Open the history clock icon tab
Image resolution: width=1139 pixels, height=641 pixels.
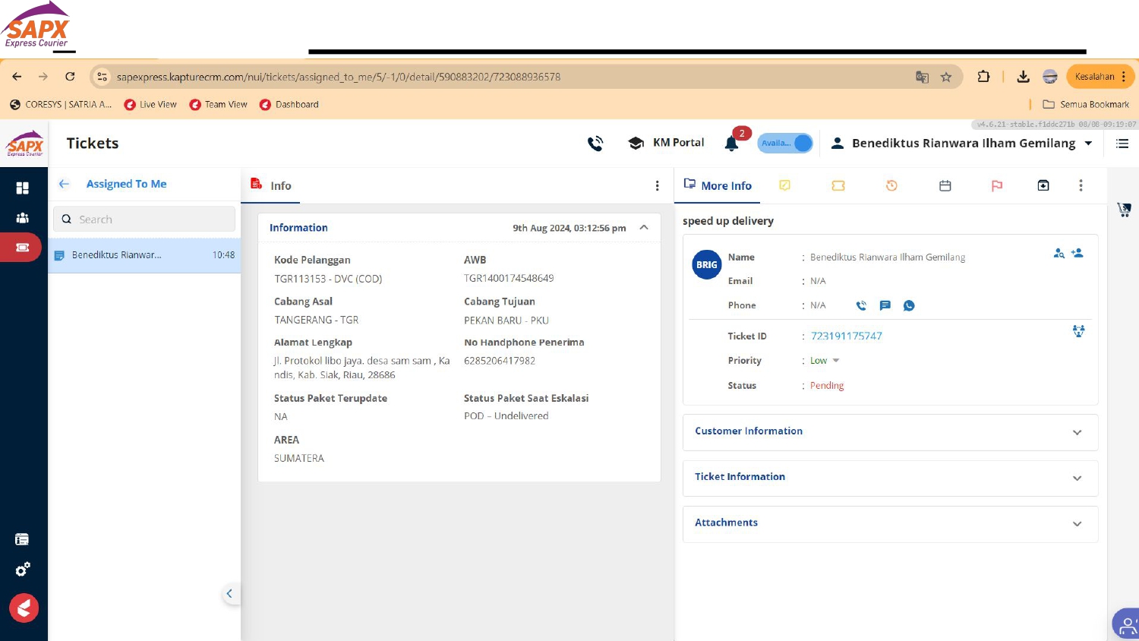pos(891,185)
